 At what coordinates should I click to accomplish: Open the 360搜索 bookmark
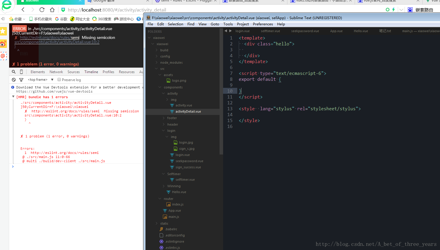tap(102, 19)
